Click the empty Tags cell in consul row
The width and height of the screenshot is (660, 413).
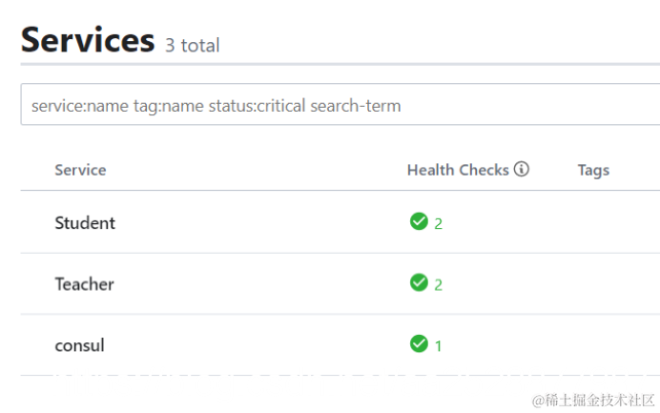[x=610, y=345]
